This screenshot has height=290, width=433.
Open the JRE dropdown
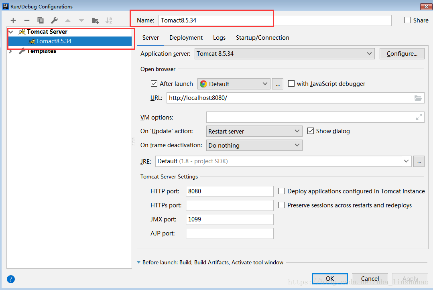283,161
